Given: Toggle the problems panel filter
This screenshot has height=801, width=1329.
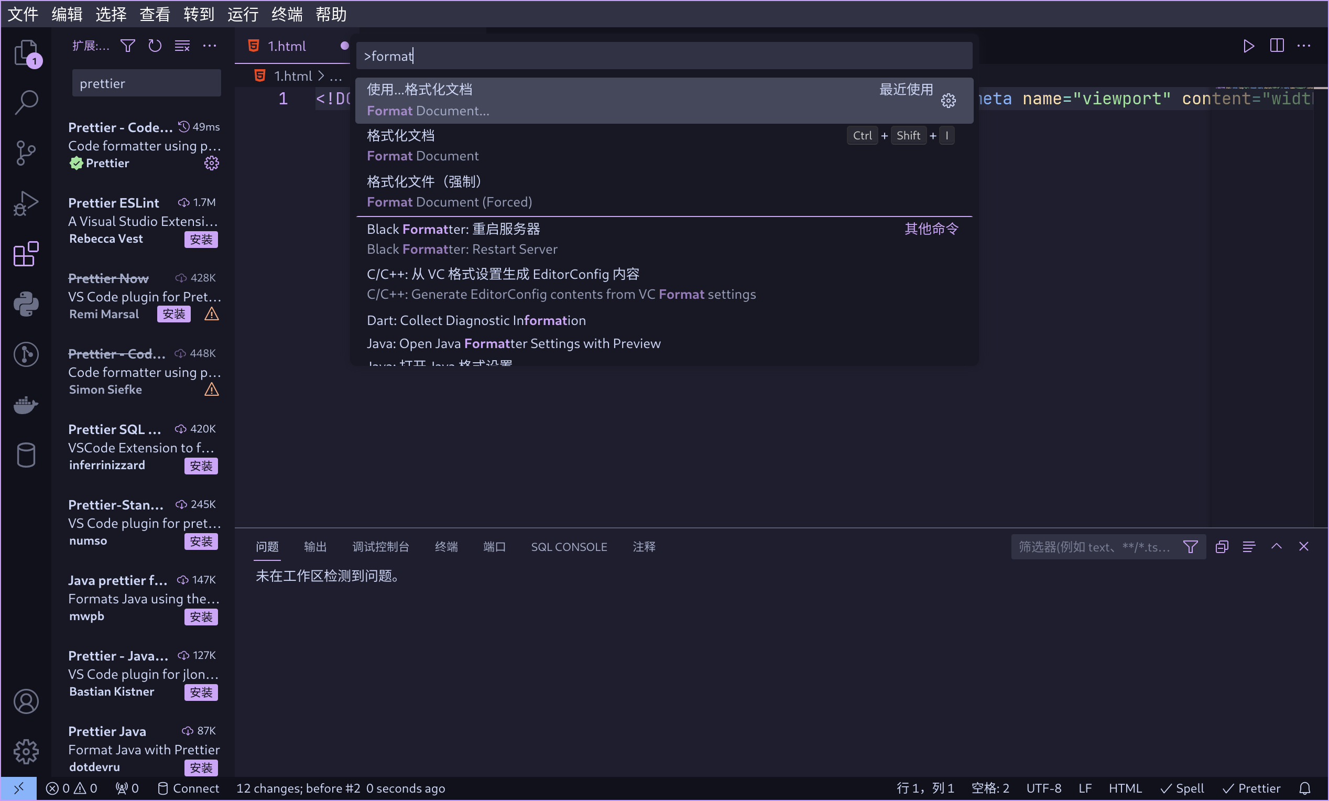Looking at the screenshot, I should point(1190,546).
